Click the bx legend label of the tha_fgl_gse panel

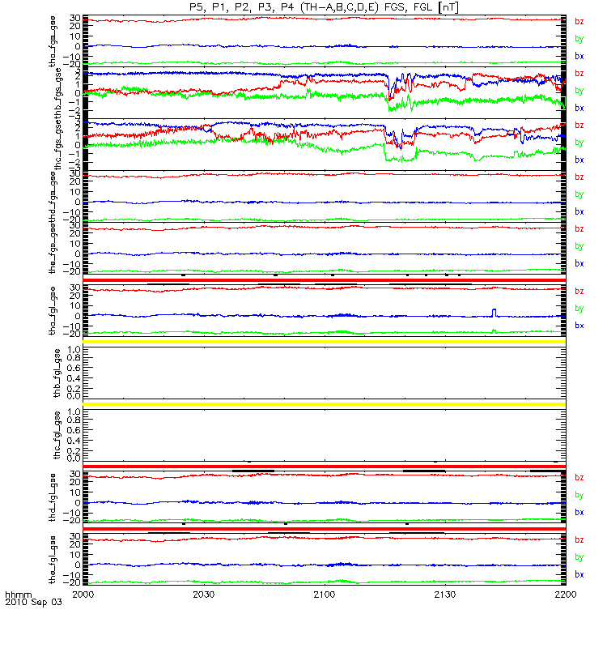pos(579,326)
